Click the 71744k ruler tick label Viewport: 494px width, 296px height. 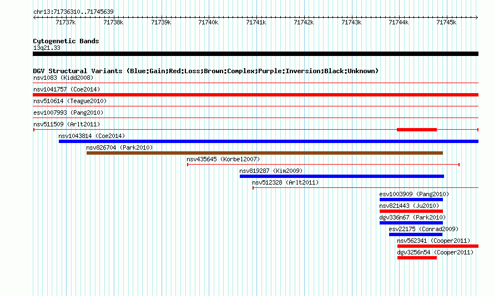(399, 22)
